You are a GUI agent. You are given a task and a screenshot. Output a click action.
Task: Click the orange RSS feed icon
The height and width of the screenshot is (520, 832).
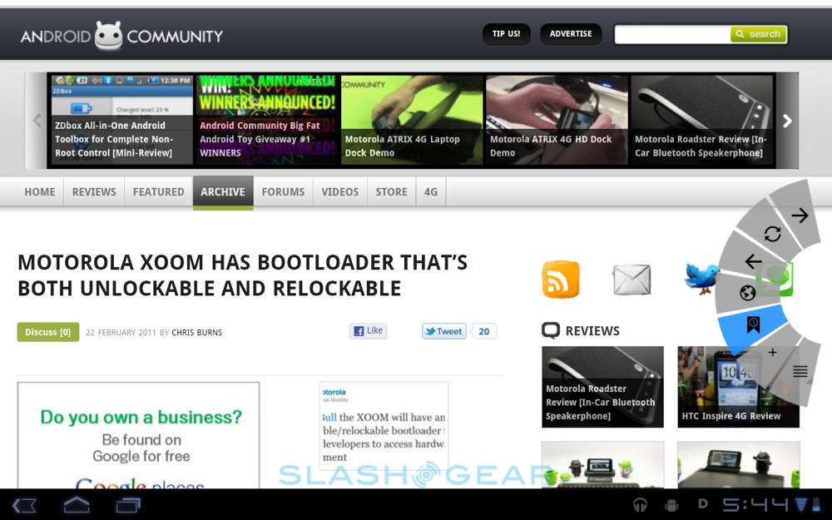pyautogui.click(x=560, y=280)
